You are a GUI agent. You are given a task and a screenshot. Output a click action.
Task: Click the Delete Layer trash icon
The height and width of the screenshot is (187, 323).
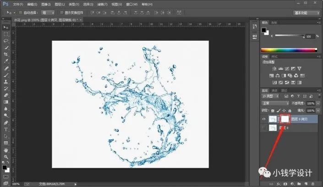coord(313,184)
